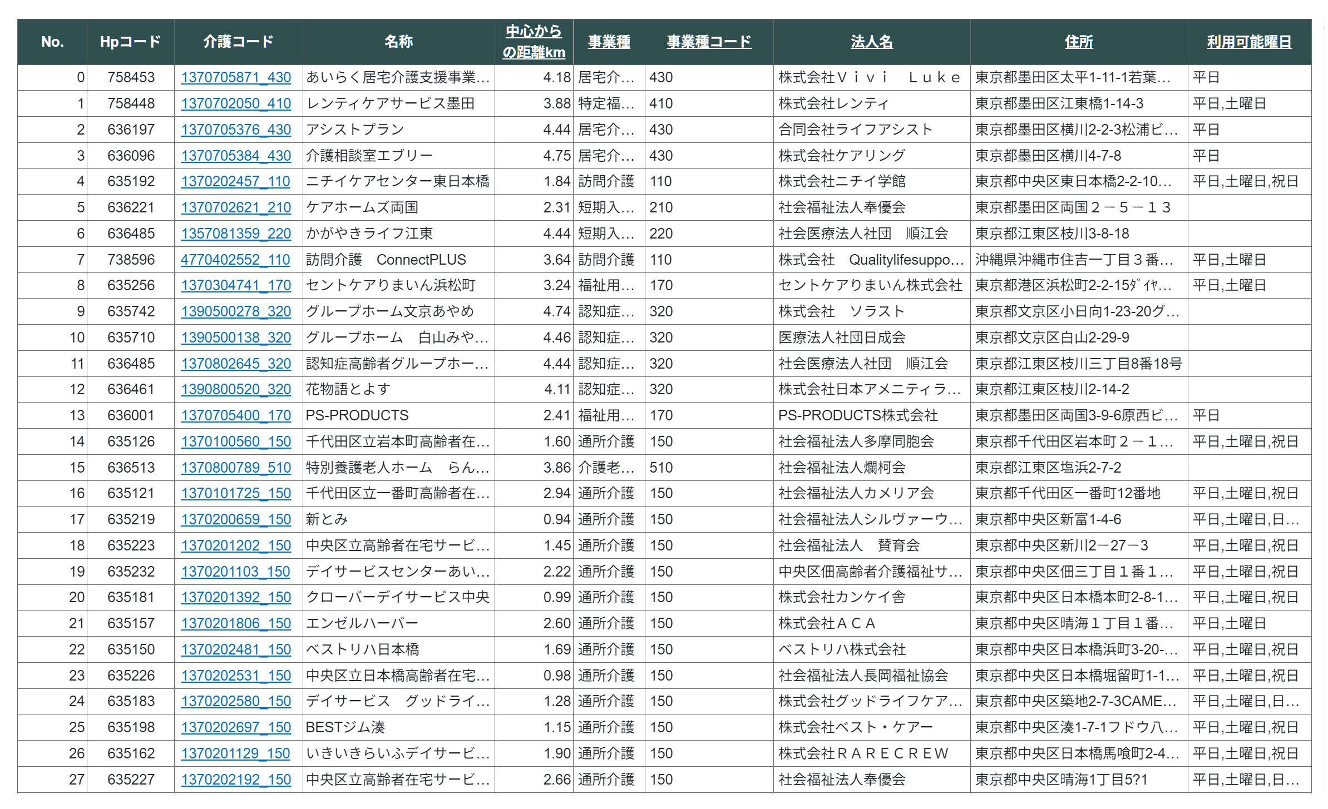Open care code link 1370201806_150
This screenshot has width=1328, height=809.
click(x=236, y=623)
